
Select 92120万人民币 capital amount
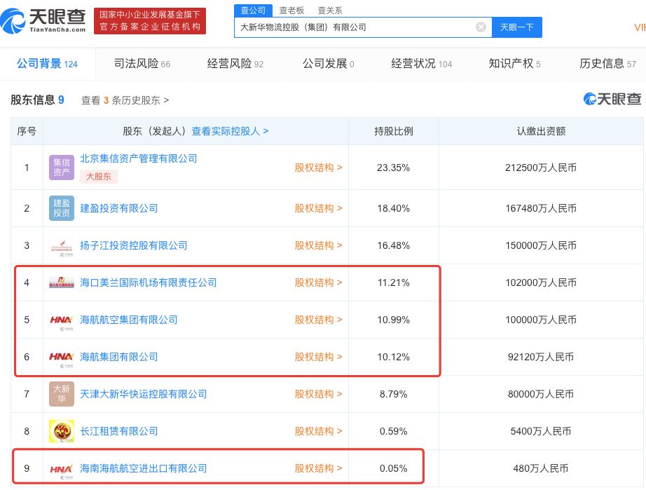(x=541, y=357)
